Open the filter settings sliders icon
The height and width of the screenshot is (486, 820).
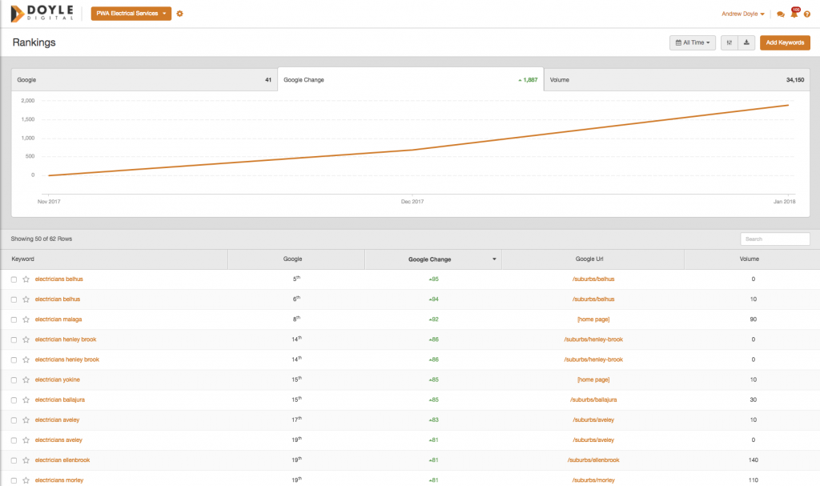(729, 42)
